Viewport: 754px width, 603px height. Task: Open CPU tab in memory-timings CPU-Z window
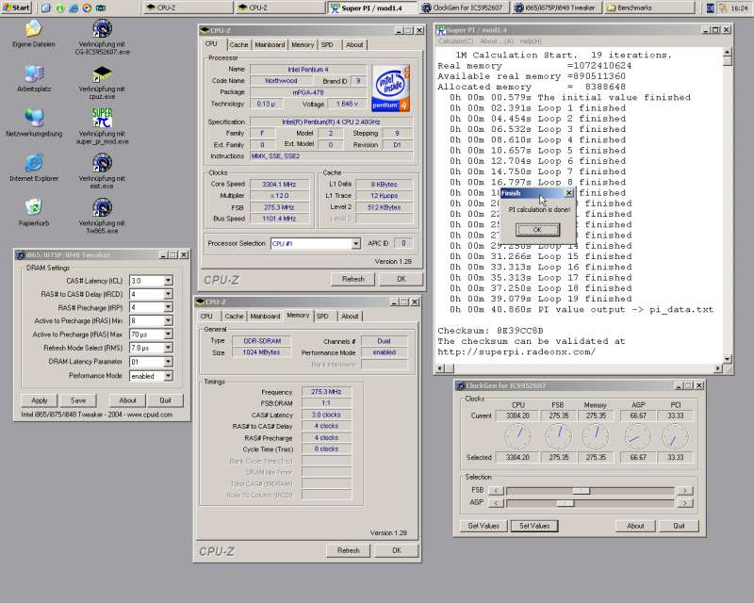pos(206,316)
